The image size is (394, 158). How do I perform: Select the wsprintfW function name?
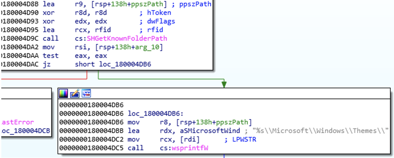point(190,148)
